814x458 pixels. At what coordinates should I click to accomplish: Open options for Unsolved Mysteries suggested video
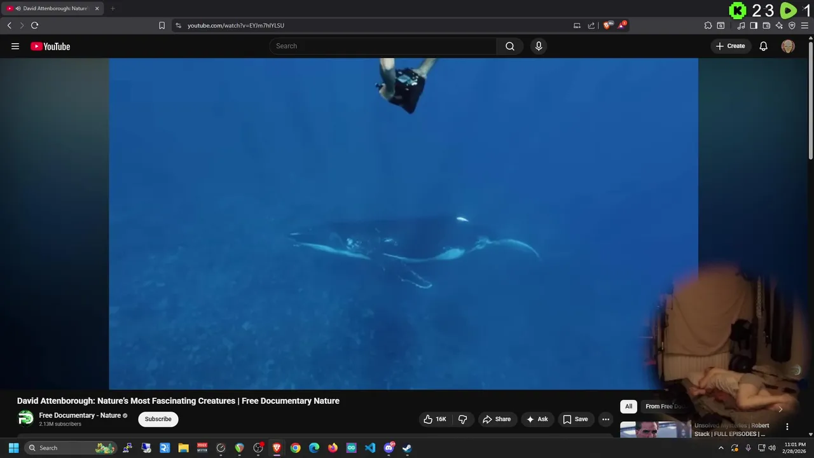click(x=787, y=427)
